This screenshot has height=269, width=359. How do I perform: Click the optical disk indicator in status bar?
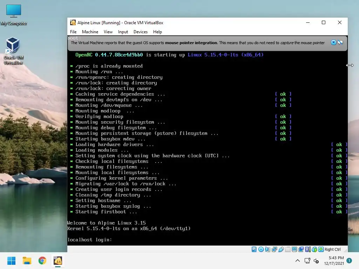pos(261,249)
